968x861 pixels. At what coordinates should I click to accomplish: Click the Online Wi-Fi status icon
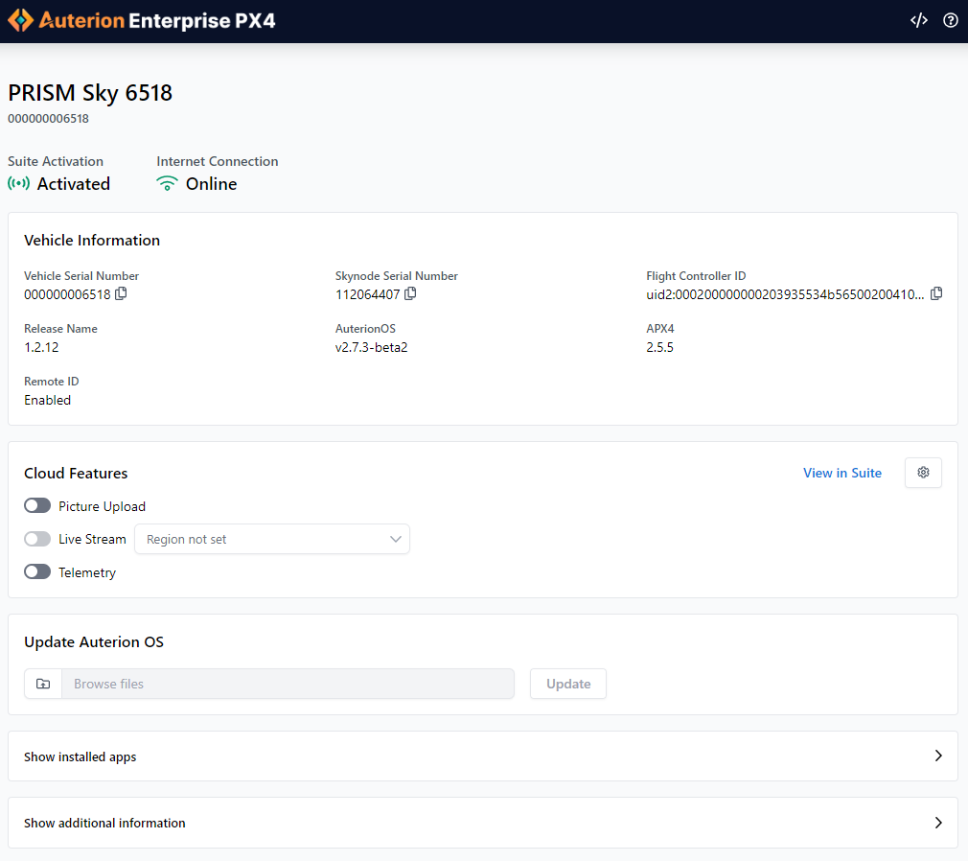pos(168,183)
